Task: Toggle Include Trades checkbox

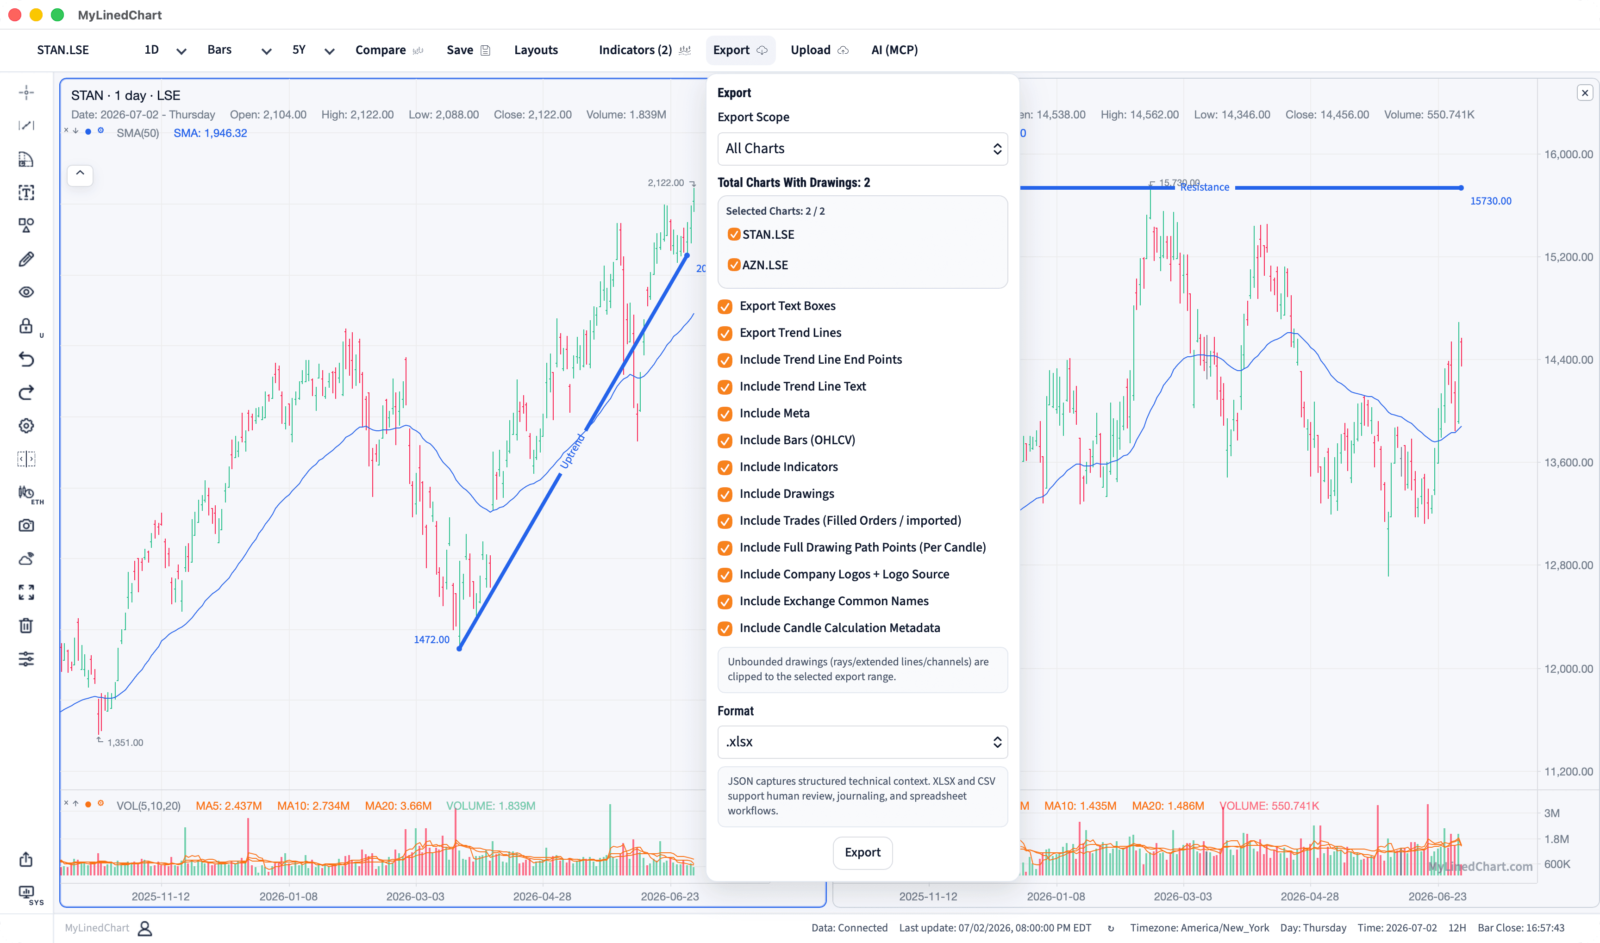Action: [x=725, y=521]
